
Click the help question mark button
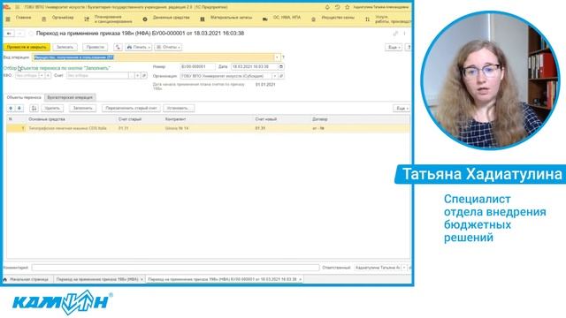pos(409,47)
